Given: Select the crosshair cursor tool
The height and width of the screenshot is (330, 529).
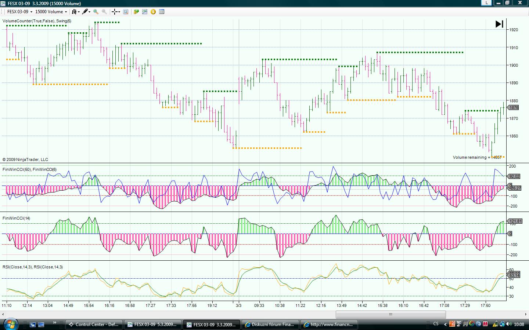Looking at the screenshot, I should click(116, 12).
